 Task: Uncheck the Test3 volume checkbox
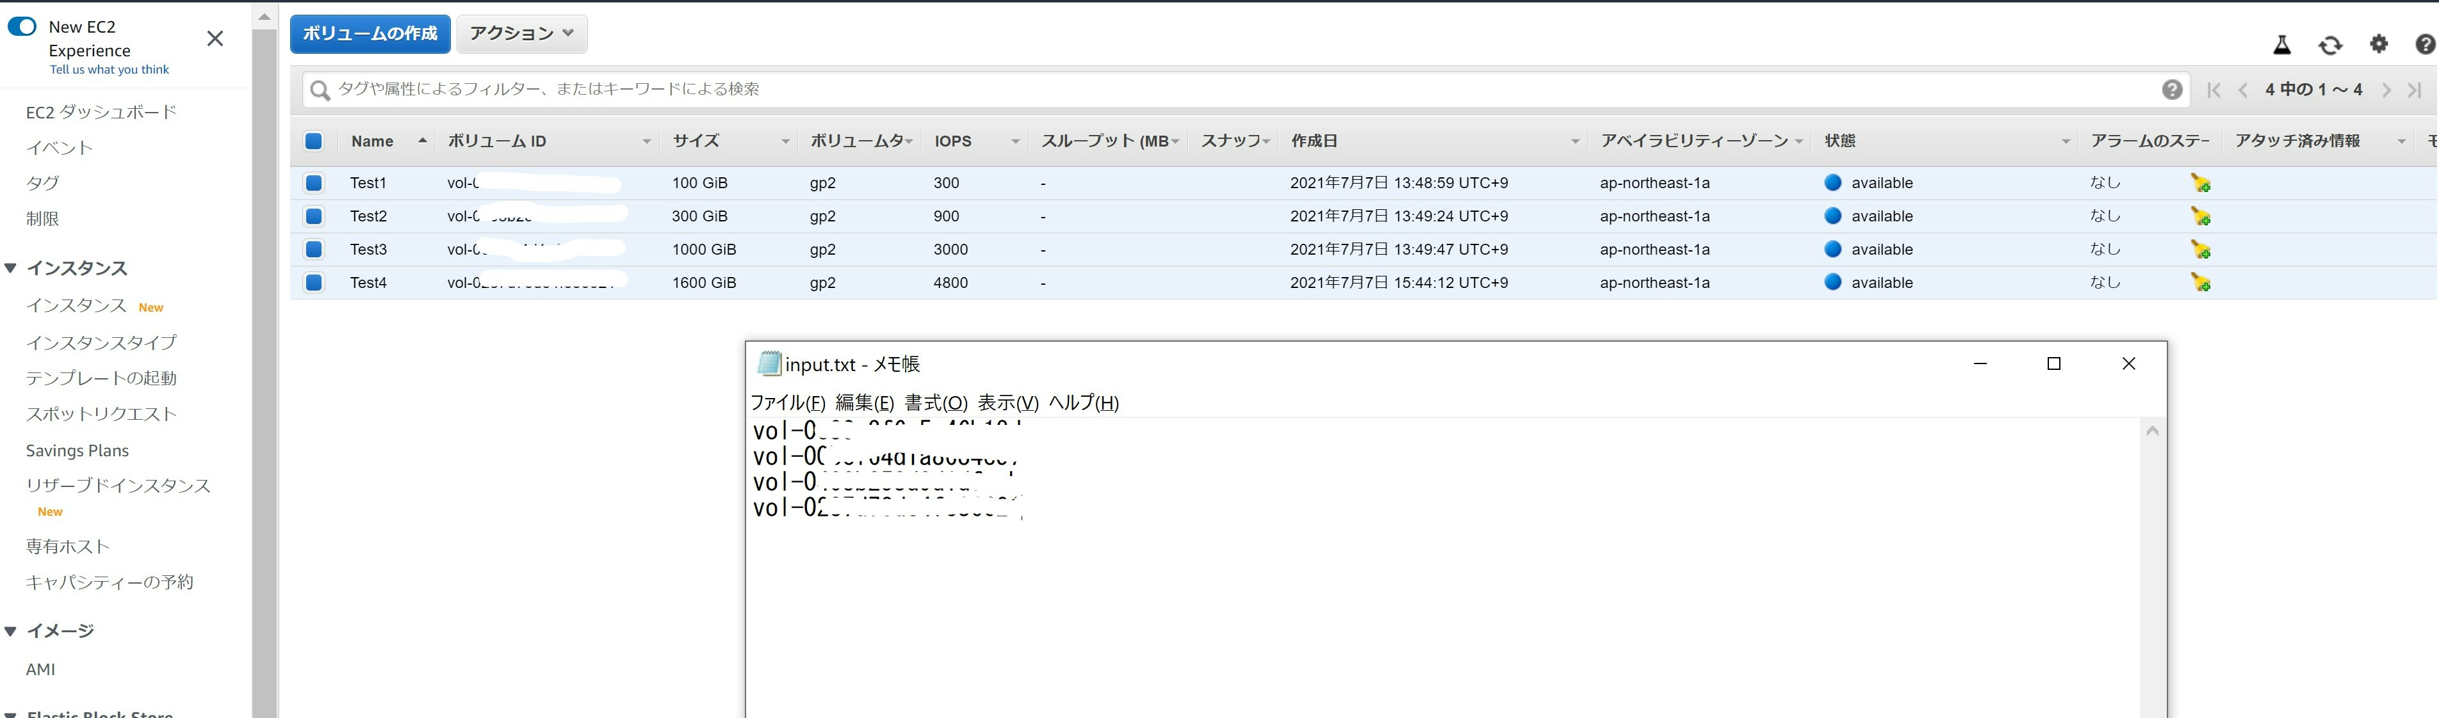coord(313,250)
